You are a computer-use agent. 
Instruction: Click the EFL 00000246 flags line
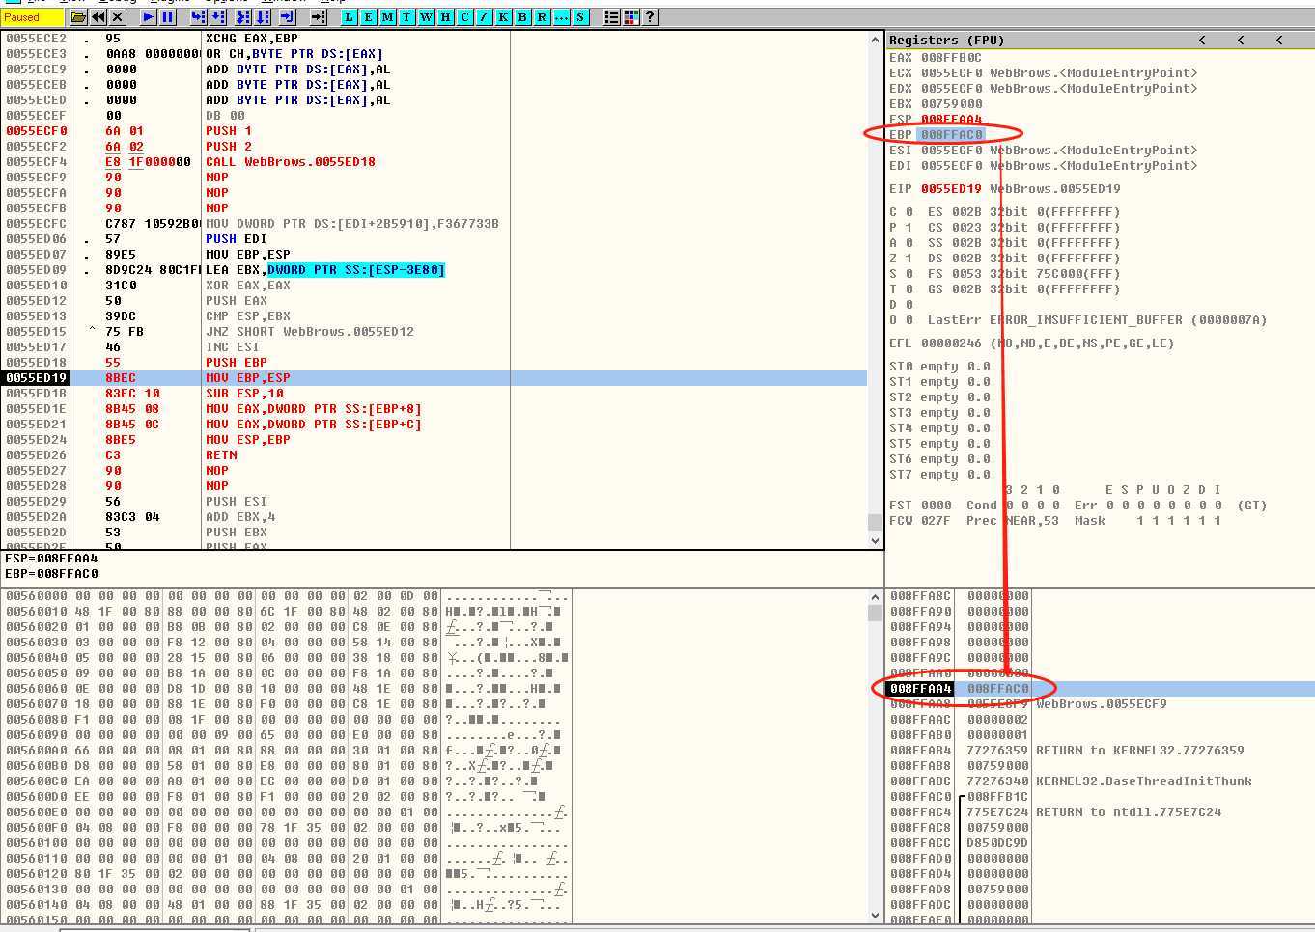(1033, 343)
